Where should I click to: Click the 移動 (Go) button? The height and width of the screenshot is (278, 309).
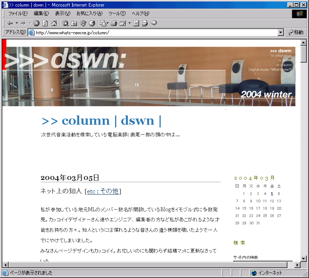coord(296,32)
